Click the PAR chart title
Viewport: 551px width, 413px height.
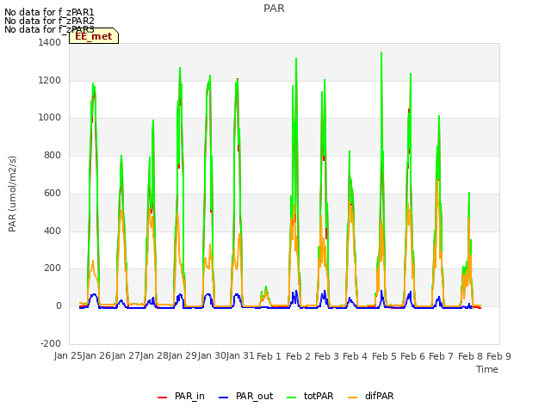274,9
